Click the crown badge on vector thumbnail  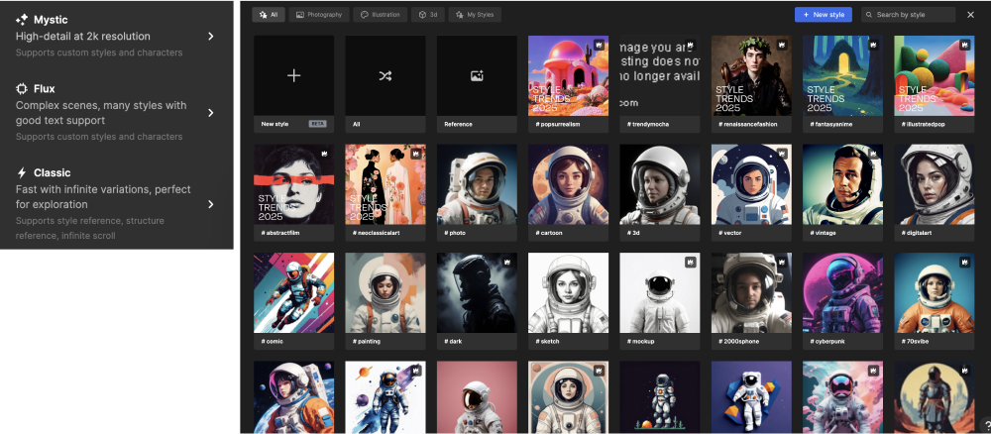782,154
